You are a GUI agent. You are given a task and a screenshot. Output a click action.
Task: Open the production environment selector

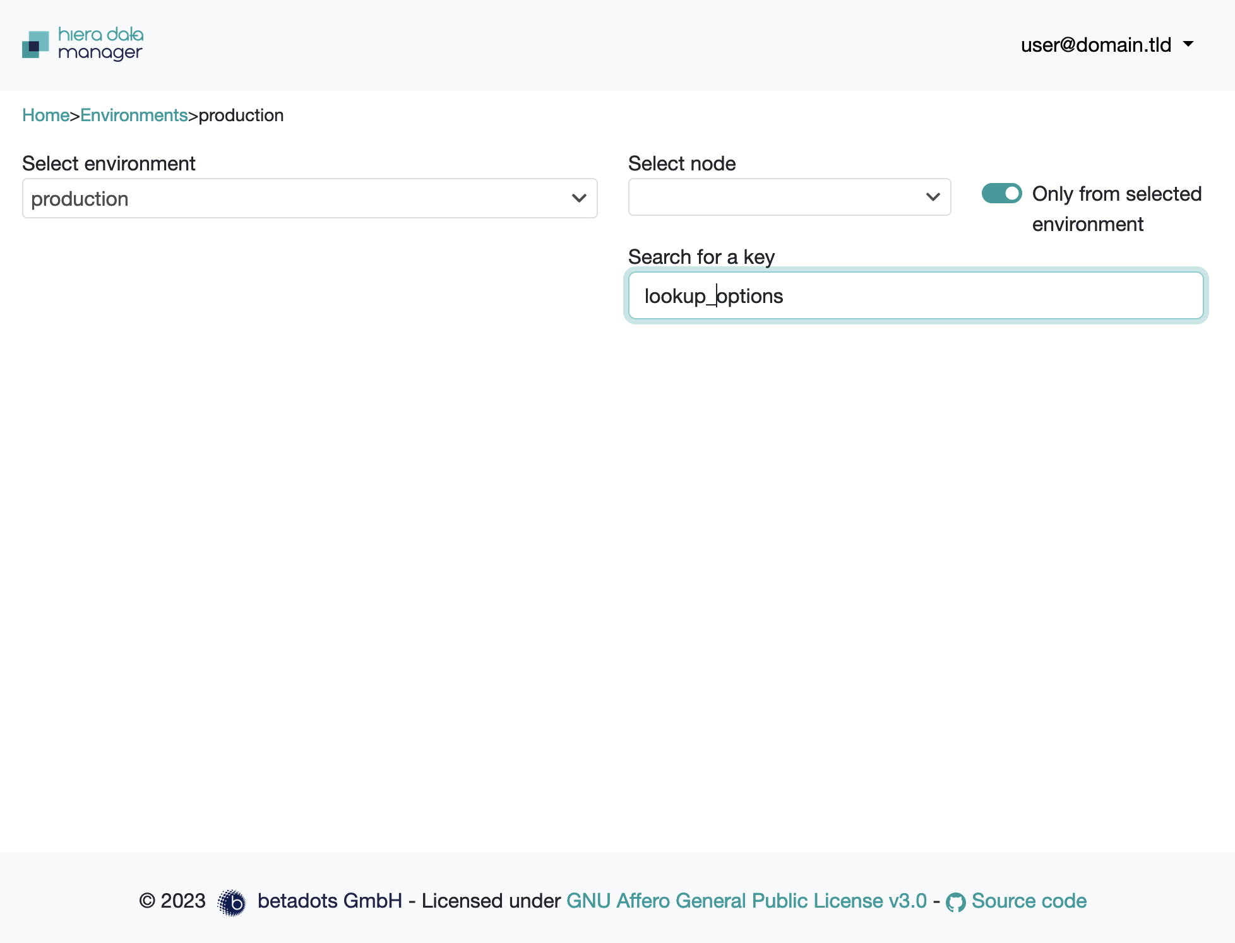click(311, 198)
